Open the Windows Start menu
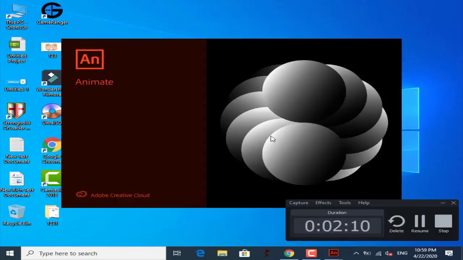Image resolution: width=463 pixels, height=260 pixels. 10,253
